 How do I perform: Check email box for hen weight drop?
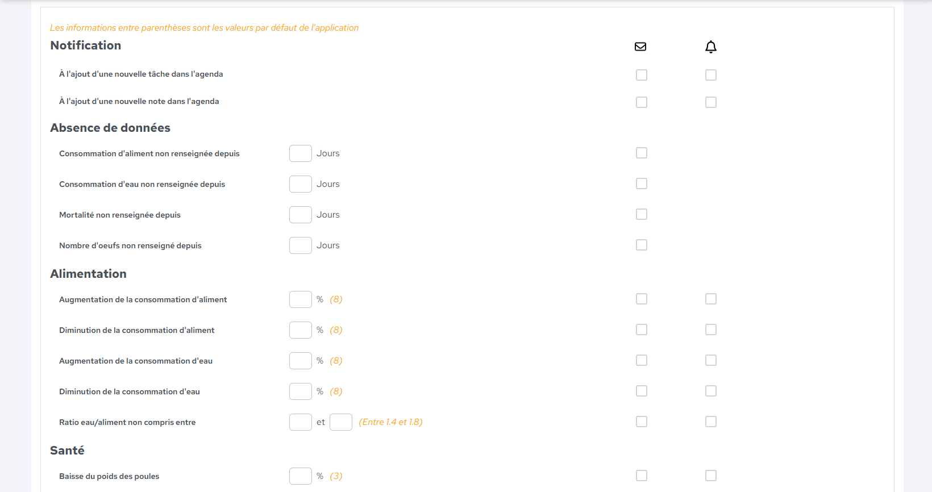pos(642,476)
